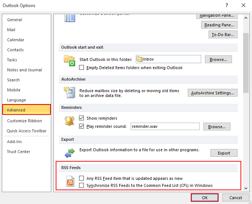The height and width of the screenshot is (204, 252).
Task: Click the vertical scrollbar thumb
Action: pos(246,63)
